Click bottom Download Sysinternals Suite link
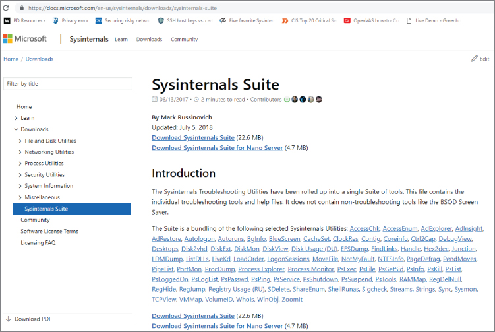 [193, 316]
